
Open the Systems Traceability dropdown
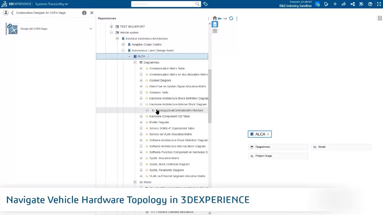[52, 4]
